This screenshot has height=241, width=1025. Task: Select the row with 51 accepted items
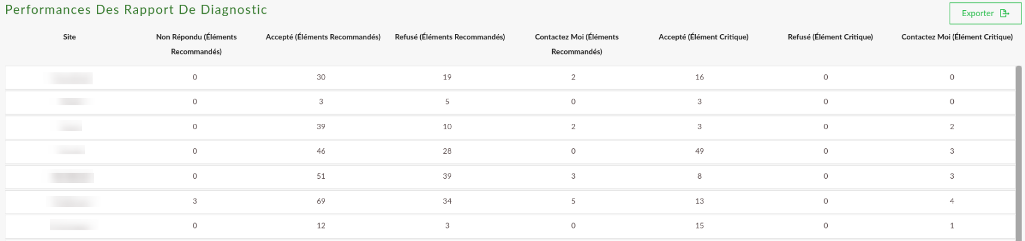[x=510, y=176]
